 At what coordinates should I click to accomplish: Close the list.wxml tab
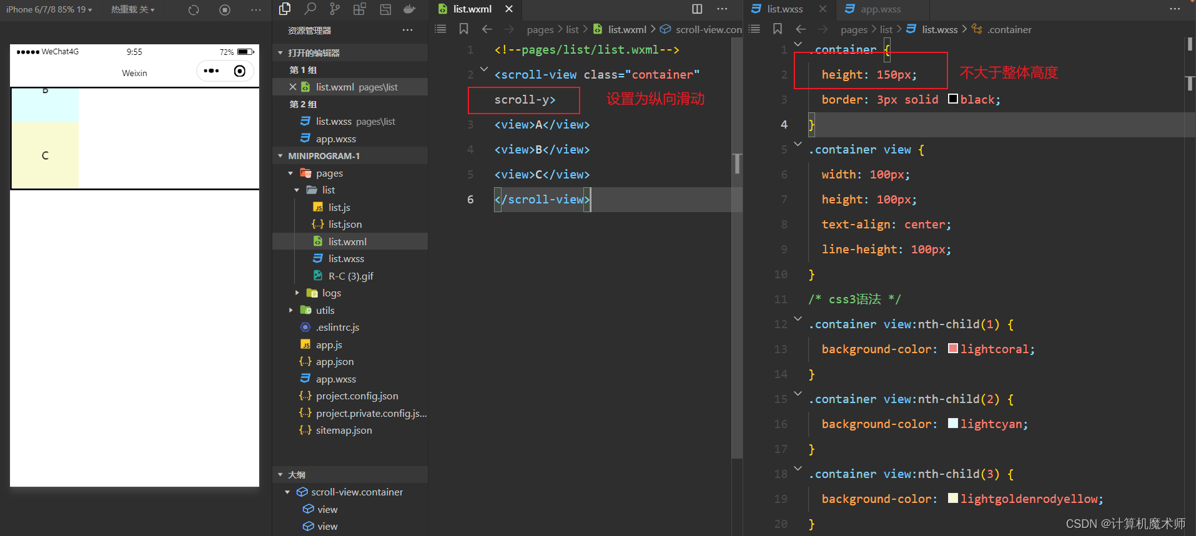point(509,9)
